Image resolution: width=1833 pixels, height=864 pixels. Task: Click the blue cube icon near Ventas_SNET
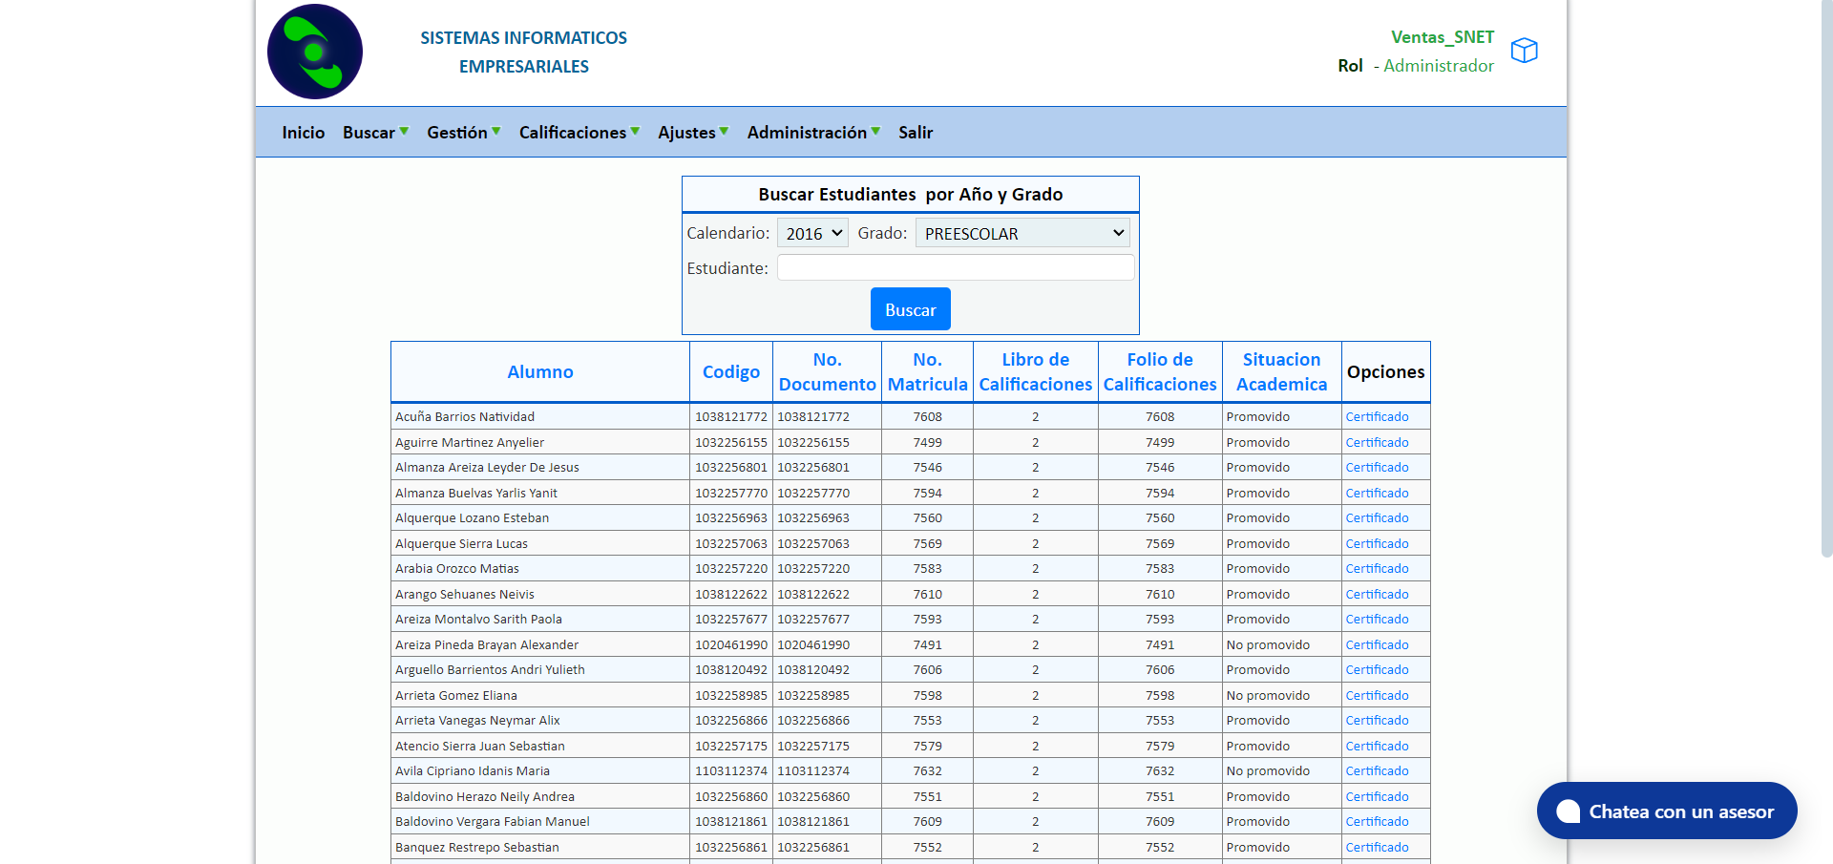click(x=1525, y=50)
